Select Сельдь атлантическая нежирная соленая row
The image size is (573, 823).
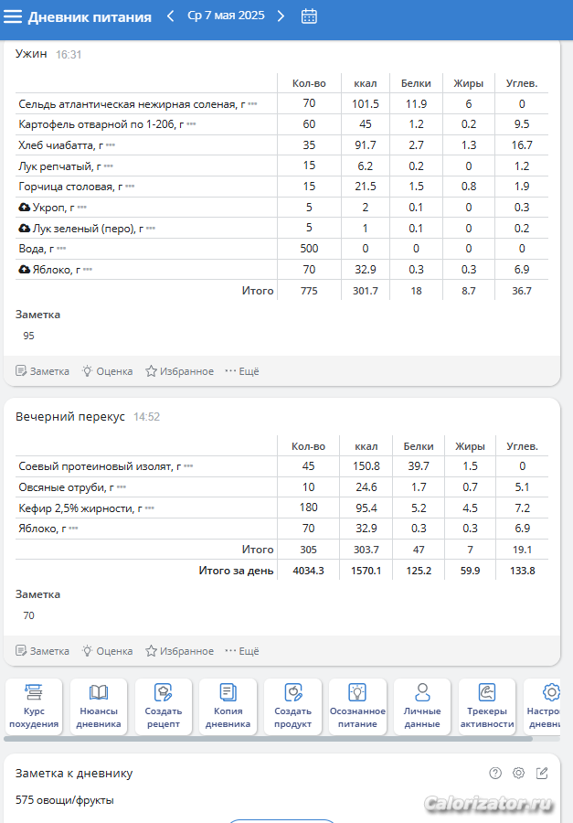pyautogui.click(x=281, y=104)
